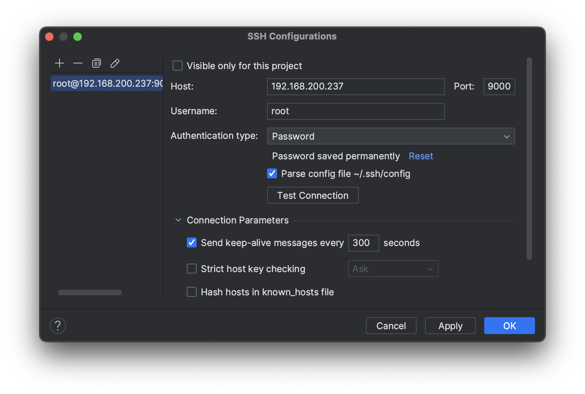Click the Cancel button
Screen dimensions: 585x394
pyautogui.click(x=391, y=326)
